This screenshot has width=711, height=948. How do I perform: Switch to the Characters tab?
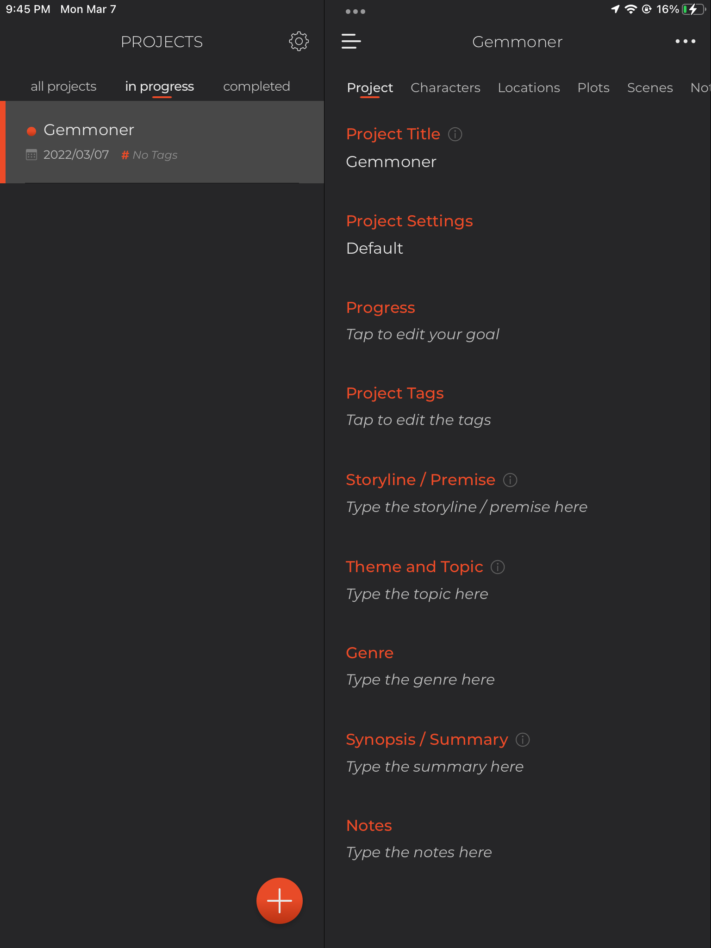[445, 87]
